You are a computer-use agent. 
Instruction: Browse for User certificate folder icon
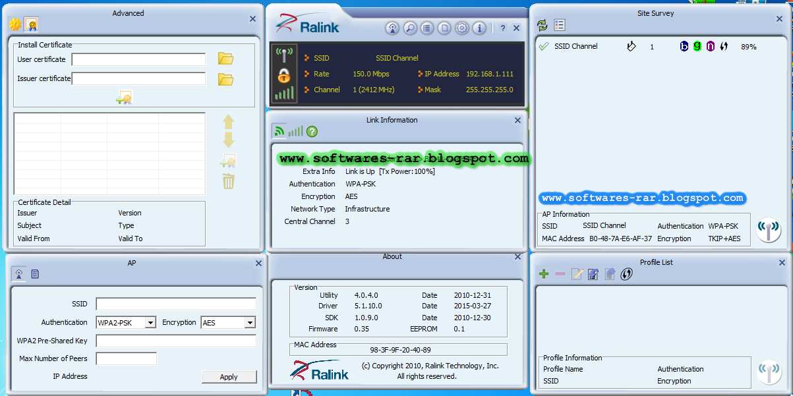pos(226,59)
